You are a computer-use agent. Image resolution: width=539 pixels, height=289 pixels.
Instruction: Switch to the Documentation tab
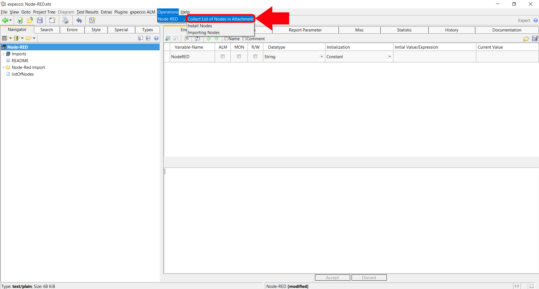click(x=506, y=30)
